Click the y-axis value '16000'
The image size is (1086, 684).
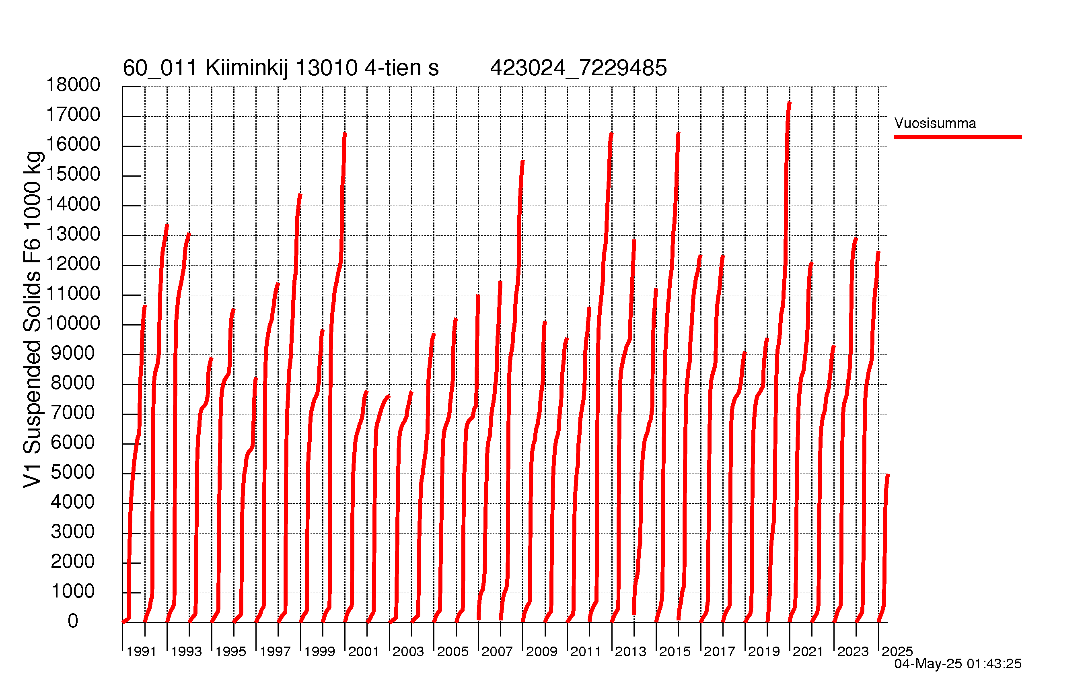click(x=73, y=144)
